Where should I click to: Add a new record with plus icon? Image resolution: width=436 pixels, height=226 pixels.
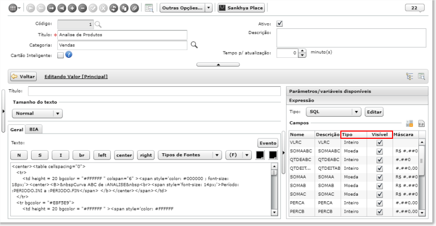click(72, 8)
